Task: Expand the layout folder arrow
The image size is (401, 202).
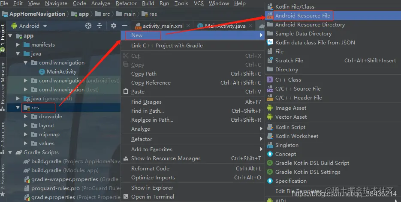Action: pyautogui.click(x=26, y=125)
